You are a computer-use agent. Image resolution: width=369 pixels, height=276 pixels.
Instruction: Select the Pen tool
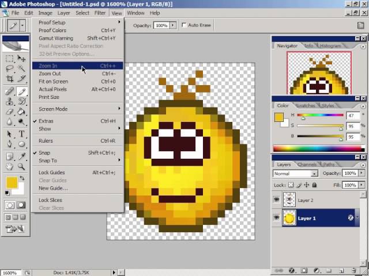click(x=10, y=144)
